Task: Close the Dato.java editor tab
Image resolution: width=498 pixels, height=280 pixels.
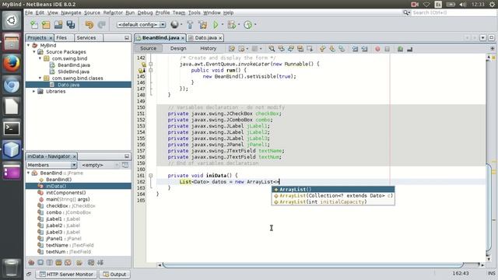Action: [220, 38]
